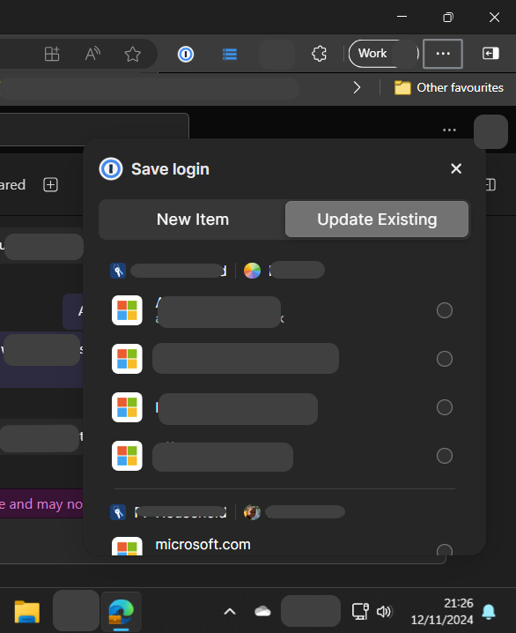Open the notifications bell icon
The height and width of the screenshot is (633, 516).
[489, 612]
